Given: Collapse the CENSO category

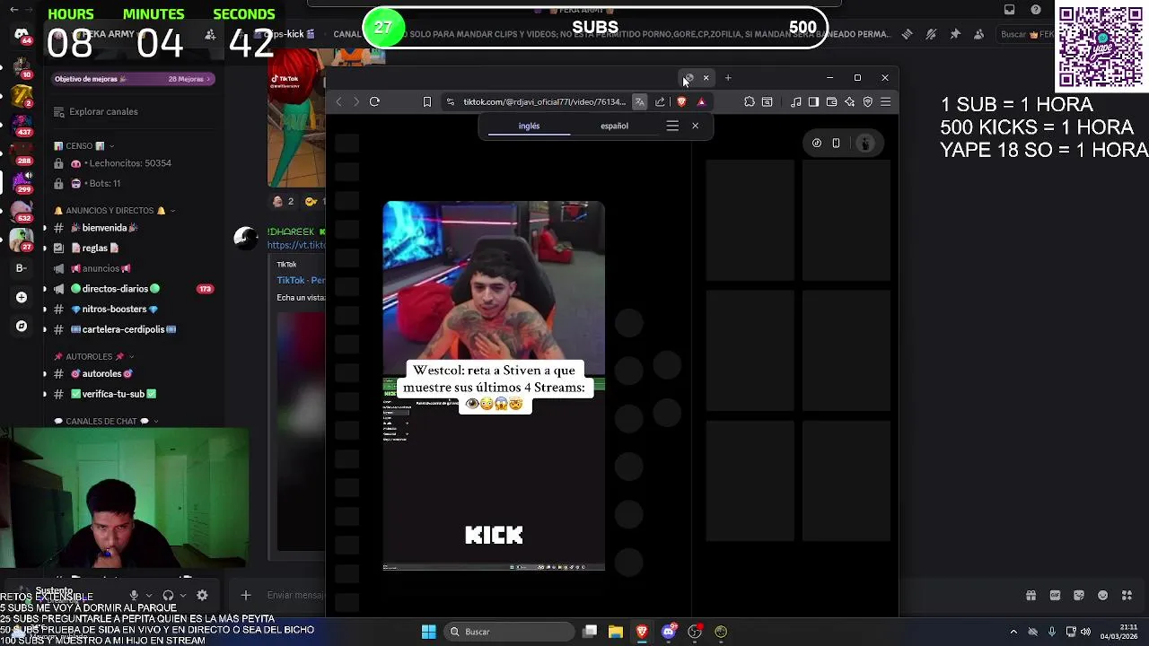Looking at the screenshot, I should 83,145.
